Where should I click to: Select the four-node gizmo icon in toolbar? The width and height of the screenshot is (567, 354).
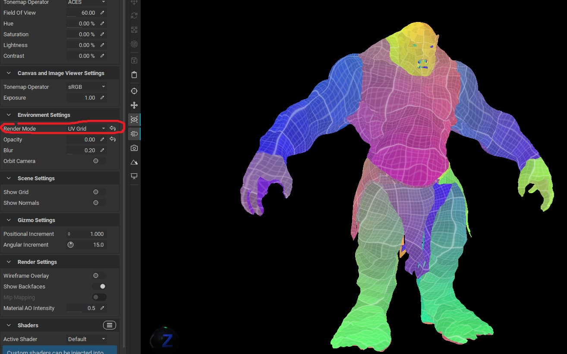(x=134, y=105)
